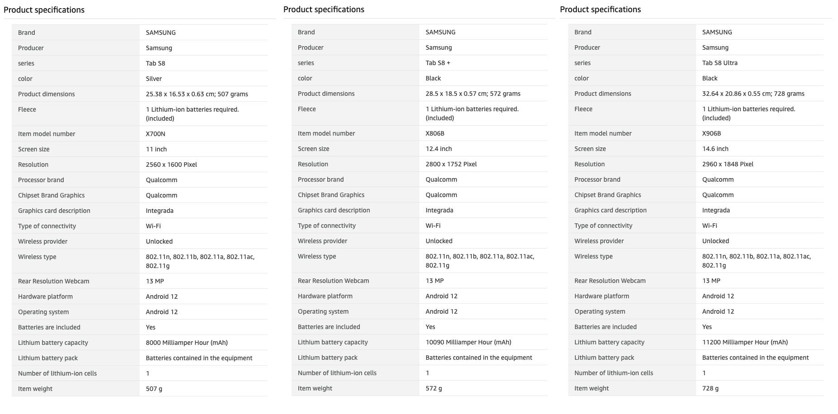Screen dimensions: 838x414
Task: Click the 11200 Milliamper Hour battery capacity
Action: 745,342
